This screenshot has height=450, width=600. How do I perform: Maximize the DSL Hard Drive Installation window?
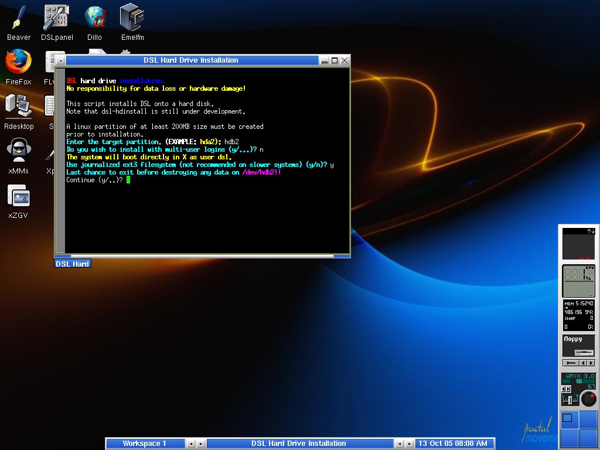[335, 60]
